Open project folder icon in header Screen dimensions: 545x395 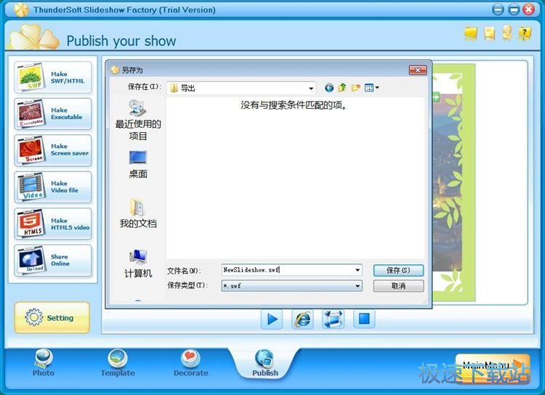[x=471, y=33]
